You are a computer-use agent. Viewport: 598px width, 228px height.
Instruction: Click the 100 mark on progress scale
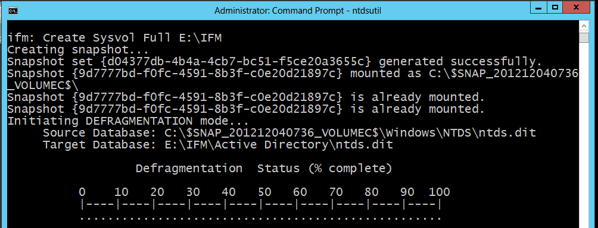pos(440,192)
